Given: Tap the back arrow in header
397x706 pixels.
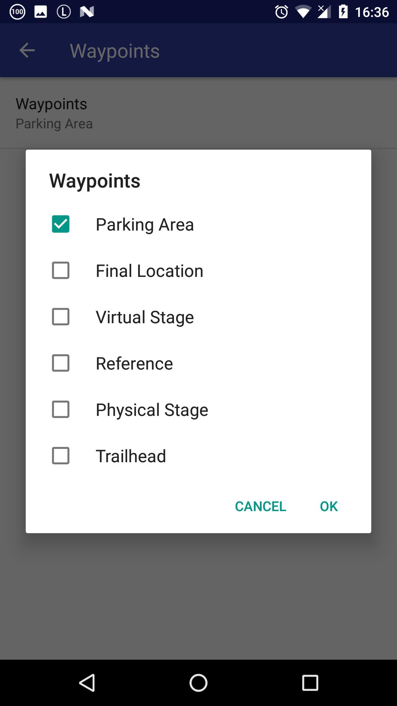Looking at the screenshot, I should coord(27,50).
